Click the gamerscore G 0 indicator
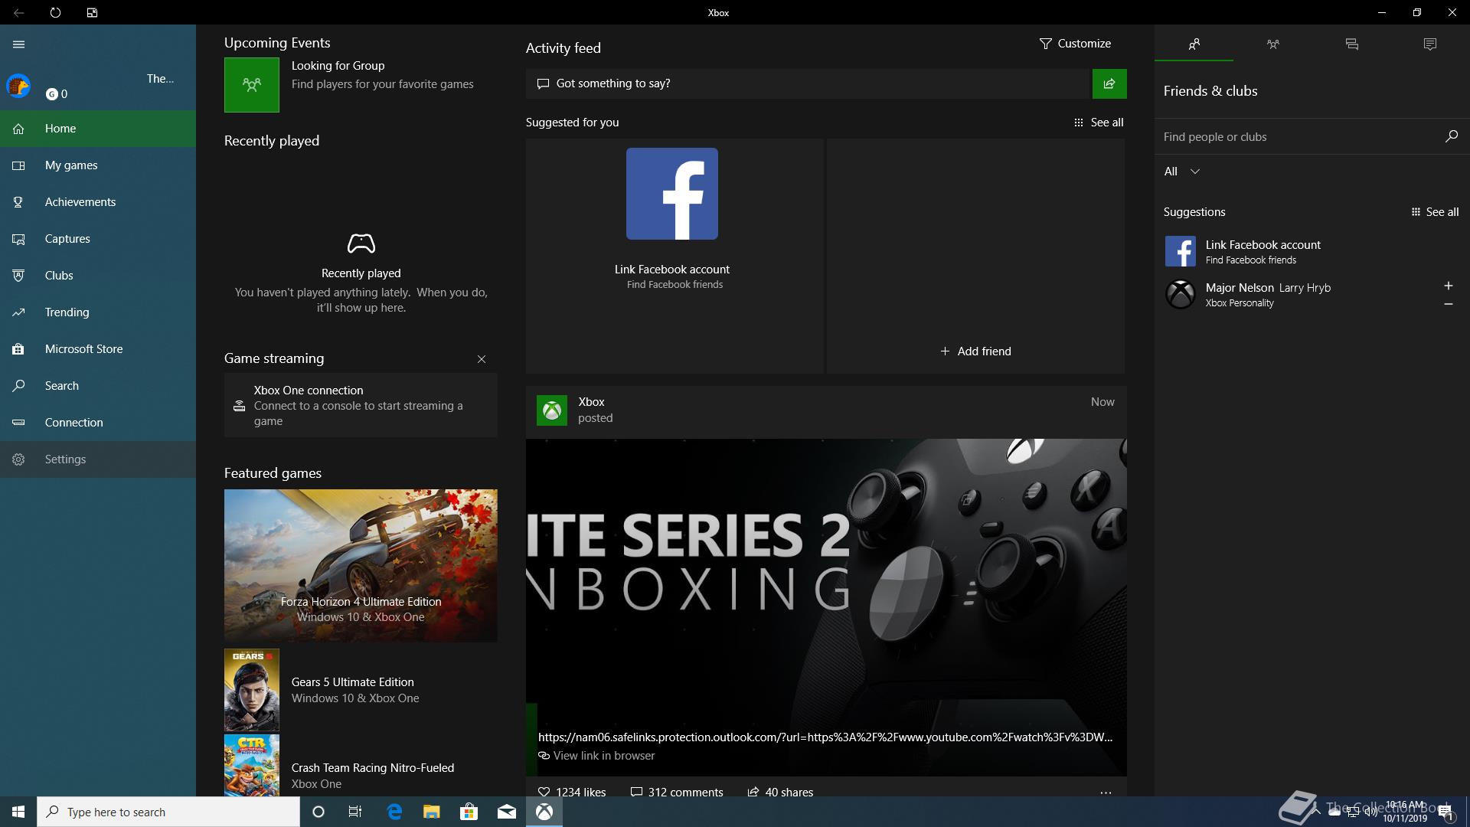 57,94
